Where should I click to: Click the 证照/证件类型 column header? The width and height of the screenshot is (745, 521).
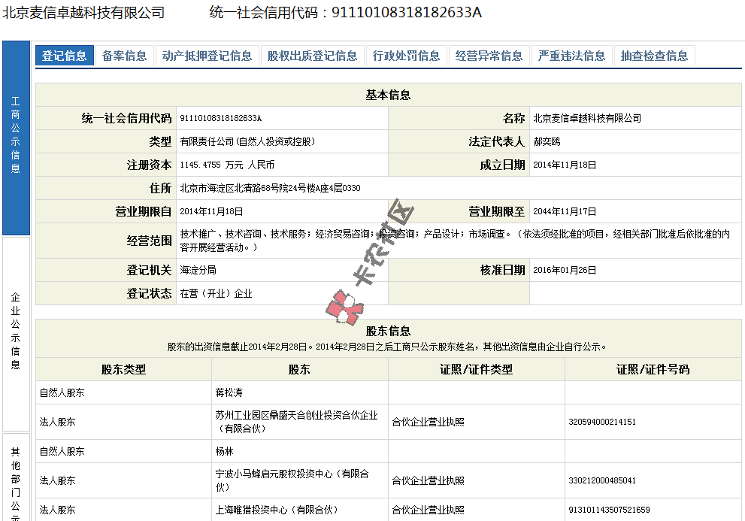coord(476,369)
